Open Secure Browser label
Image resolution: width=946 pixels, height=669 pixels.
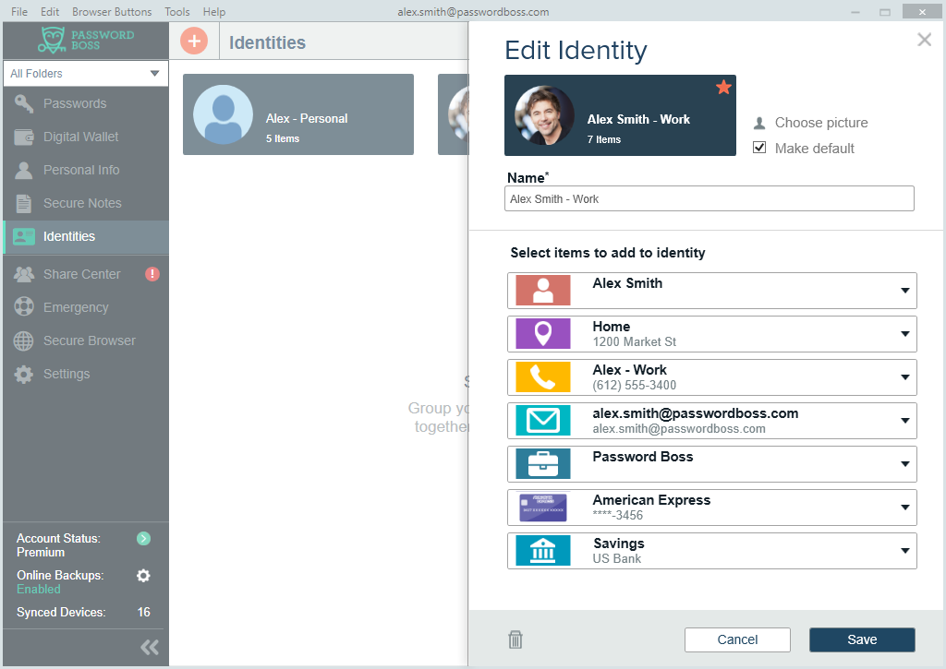coord(90,340)
